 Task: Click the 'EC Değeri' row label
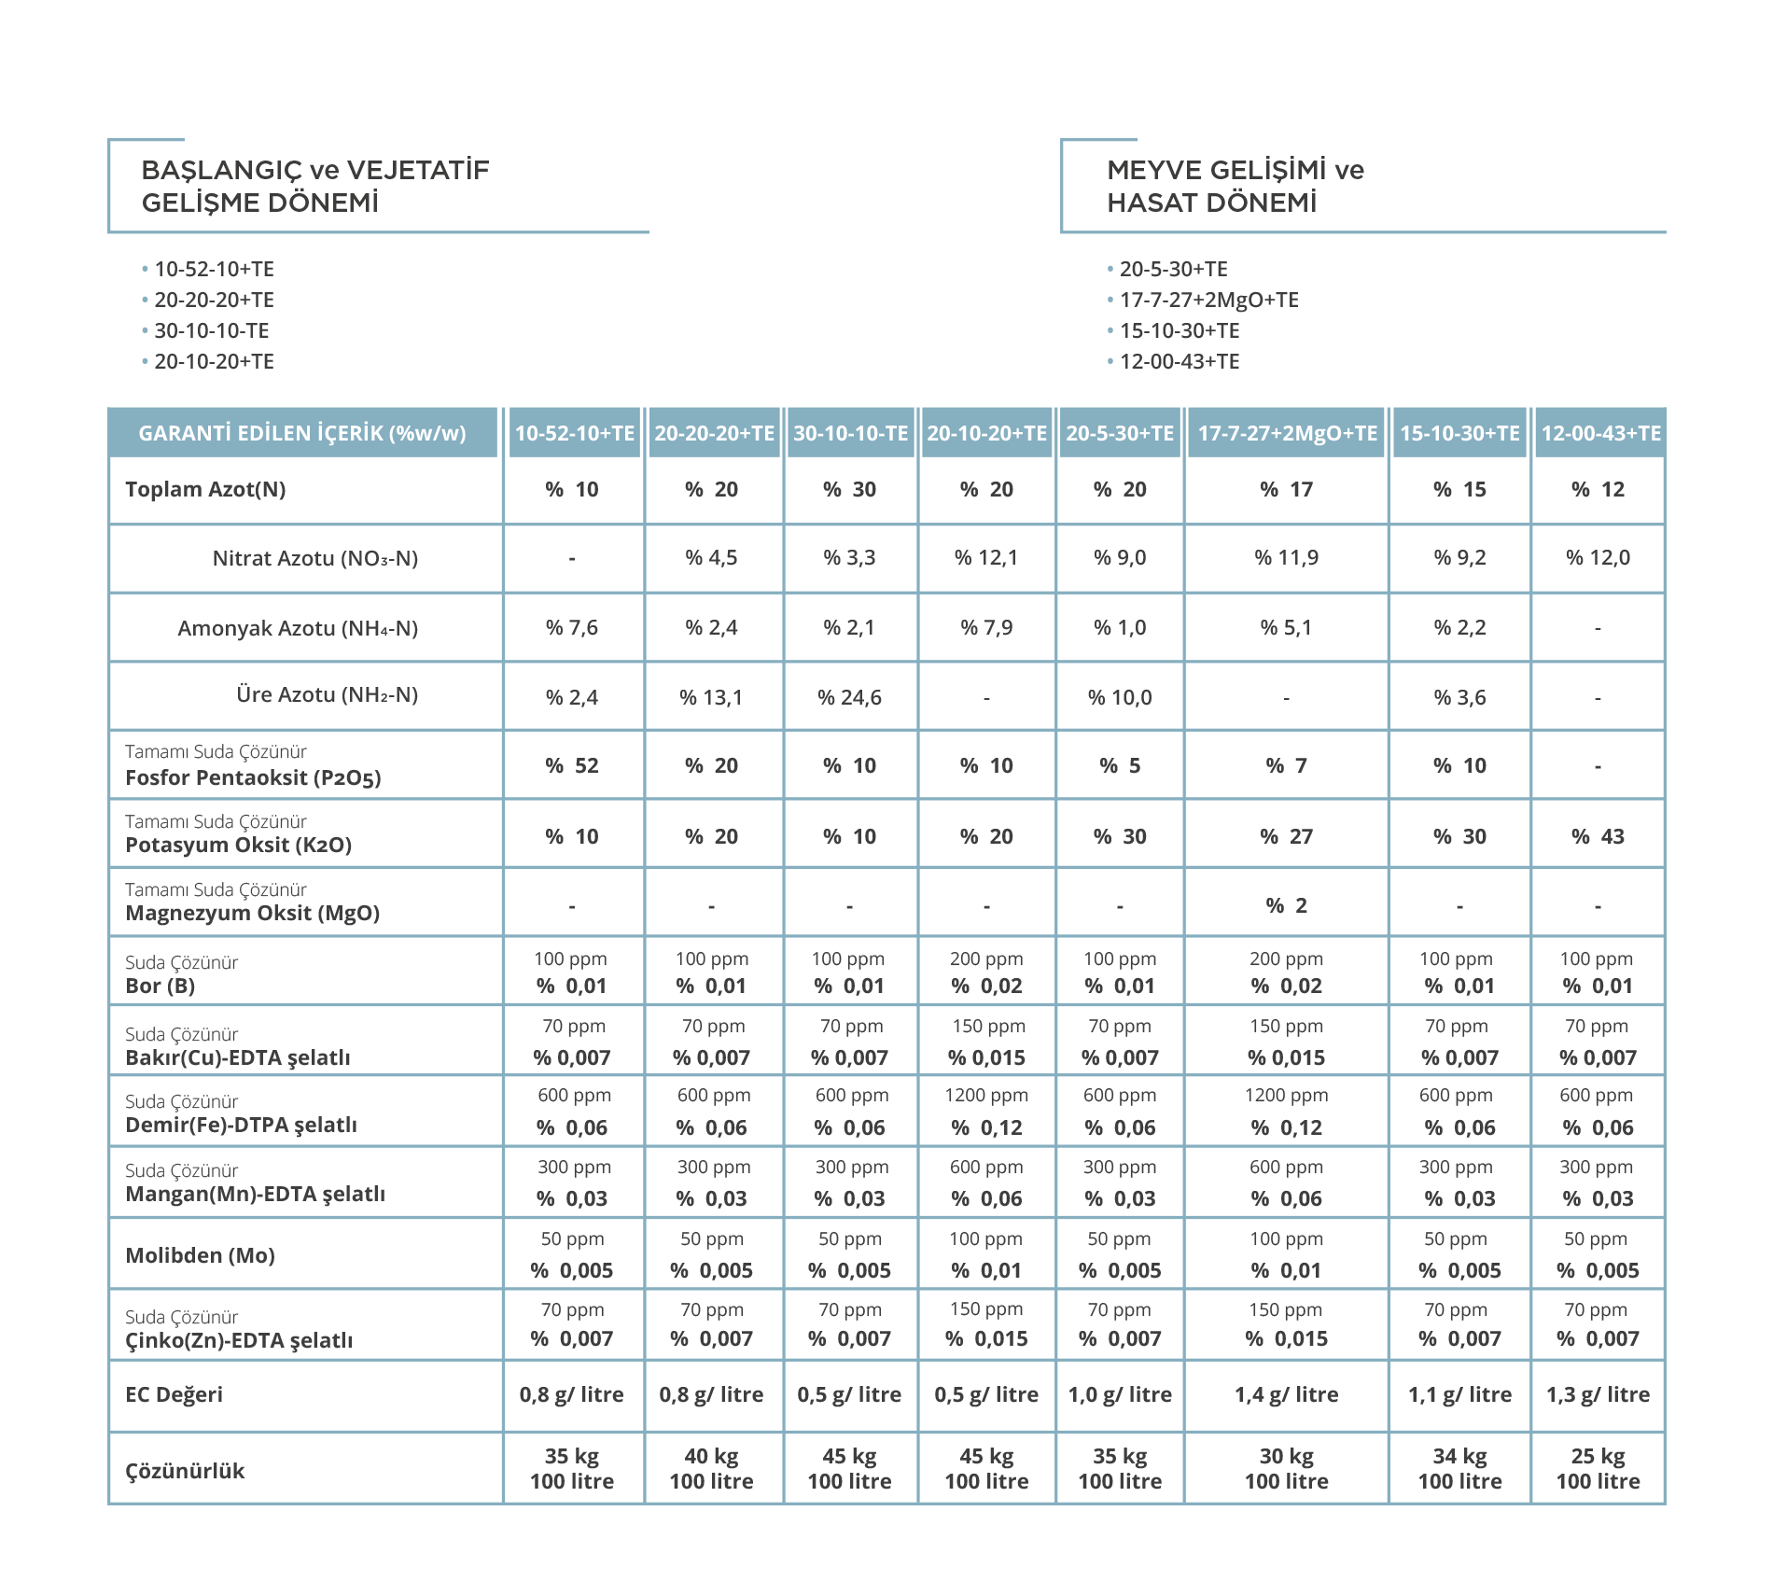click(x=174, y=1394)
